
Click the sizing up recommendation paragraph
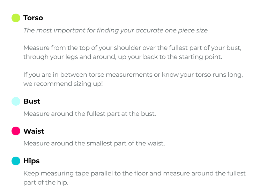point(133,79)
